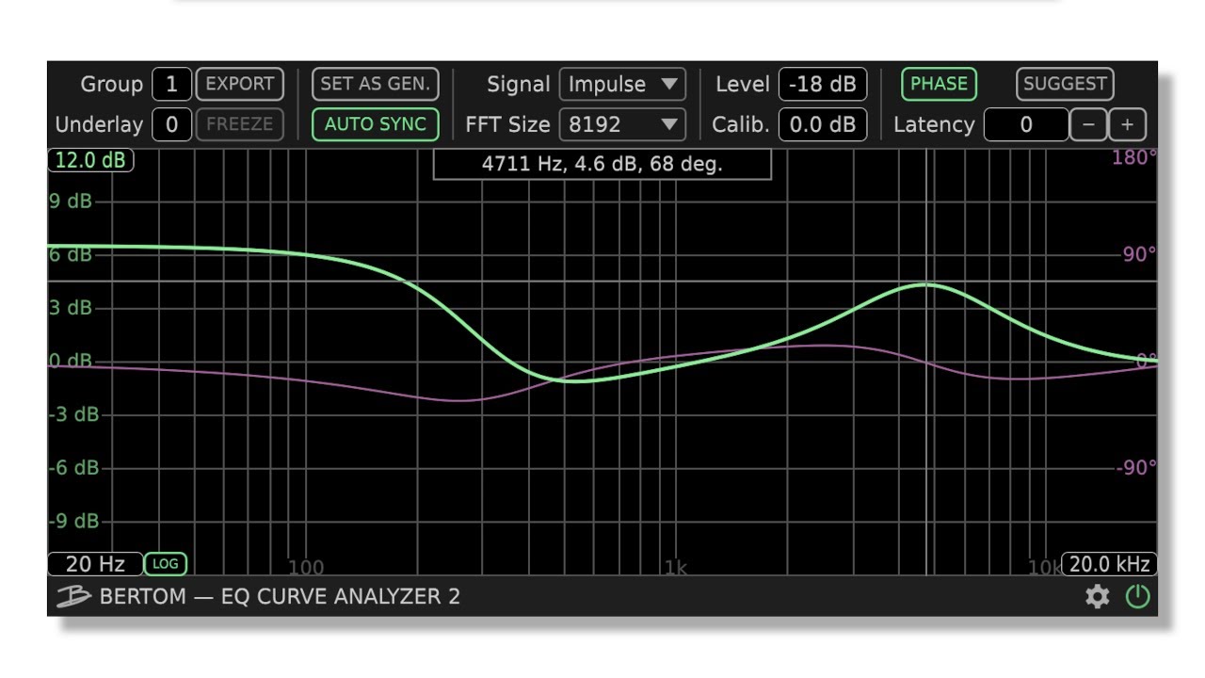Screen dimensions: 1205x678
Task: Click the Calib. 0.0 dB field
Action: (x=822, y=124)
